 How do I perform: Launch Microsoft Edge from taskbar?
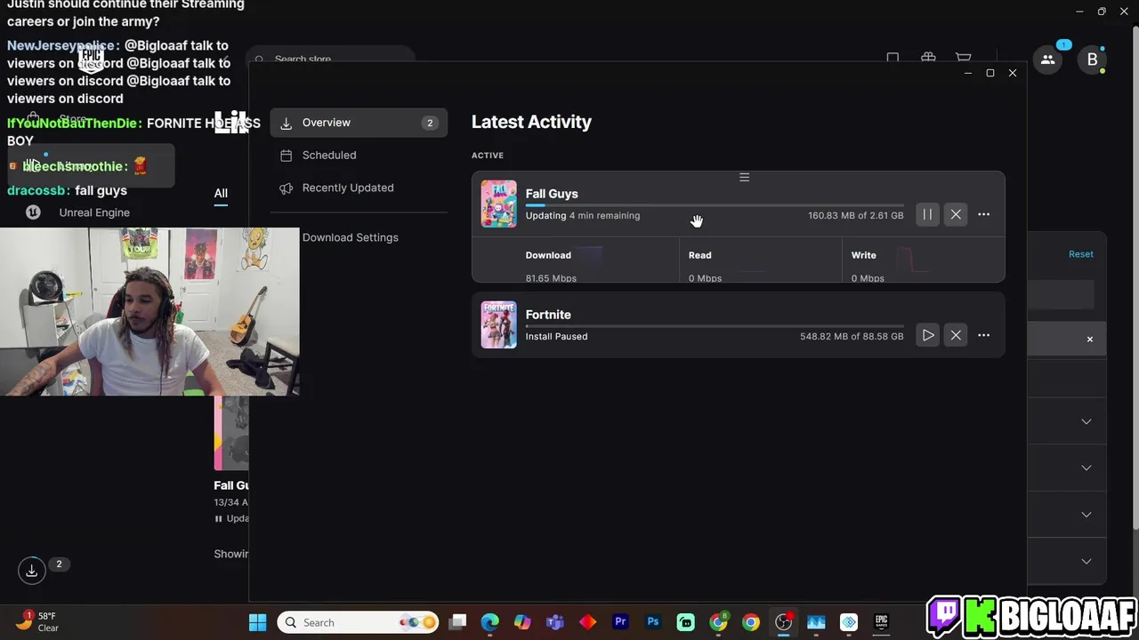(490, 622)
